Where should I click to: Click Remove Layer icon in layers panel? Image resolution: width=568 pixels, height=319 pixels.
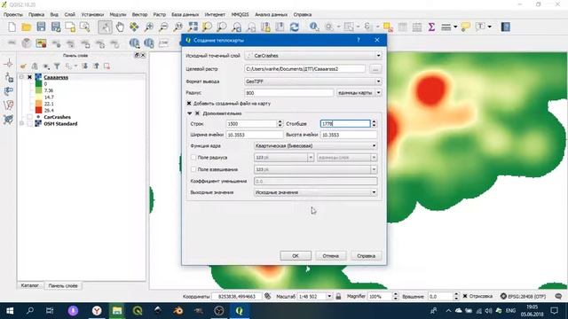click(106, 66)
